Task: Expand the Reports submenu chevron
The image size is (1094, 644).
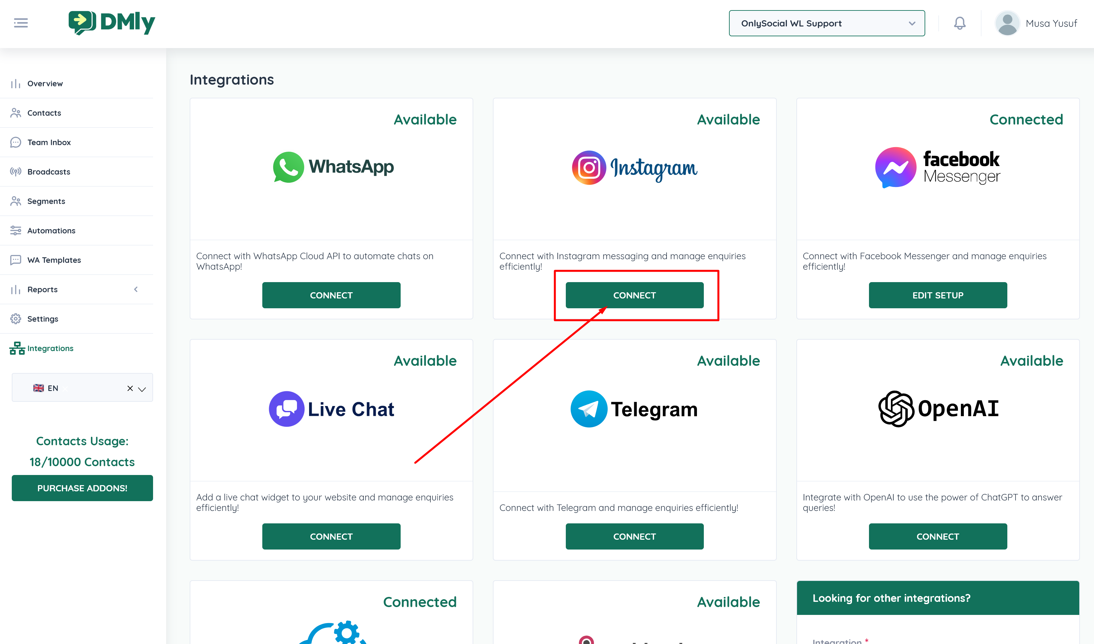Action: [x=136, y=289]
